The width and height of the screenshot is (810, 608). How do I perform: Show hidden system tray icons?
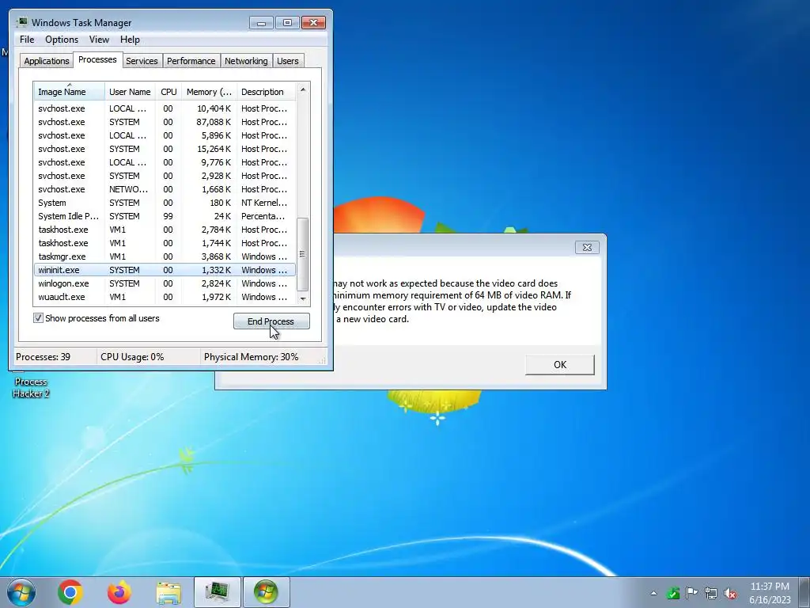point(653,593)
